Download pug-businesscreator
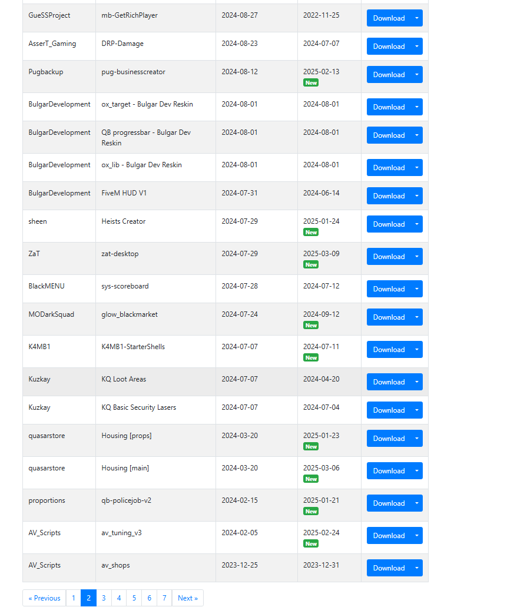527x607 pixels. pos(389,75)
